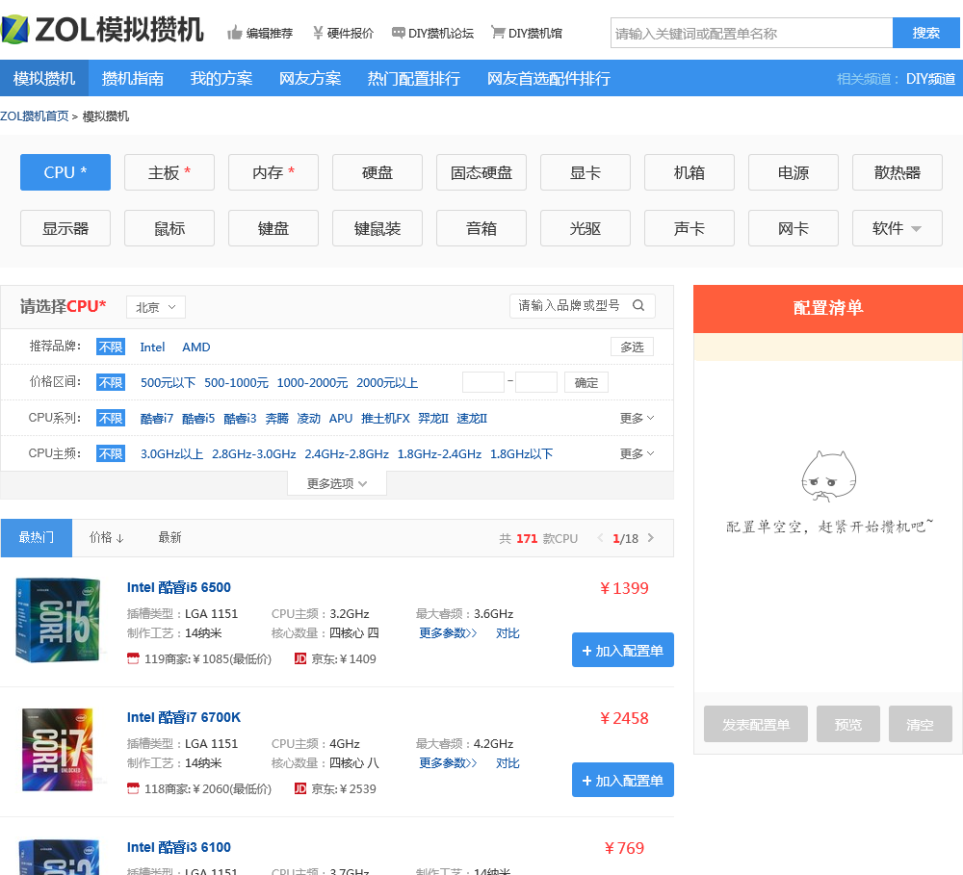Click 发表配置单 button

pos(756,724)
